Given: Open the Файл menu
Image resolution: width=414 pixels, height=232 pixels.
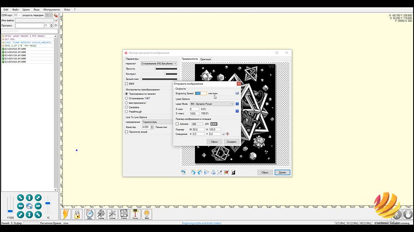Looking at the screenshot, I should 15,10.
